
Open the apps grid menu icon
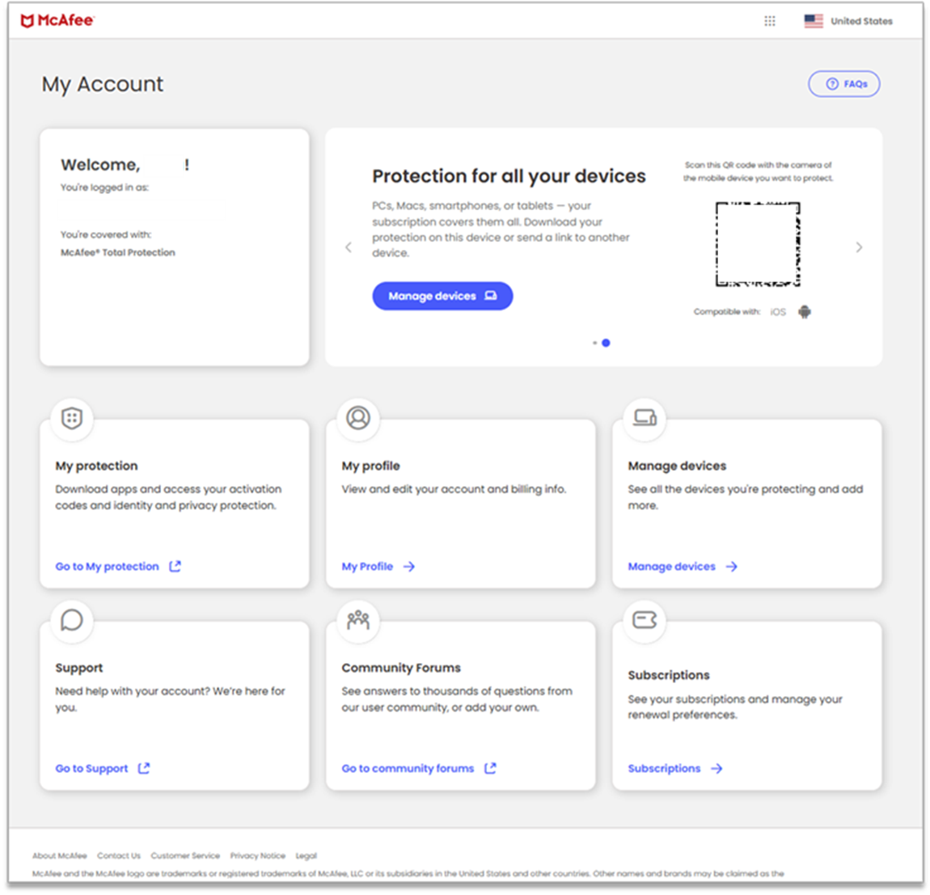click(x=769, y=21)
